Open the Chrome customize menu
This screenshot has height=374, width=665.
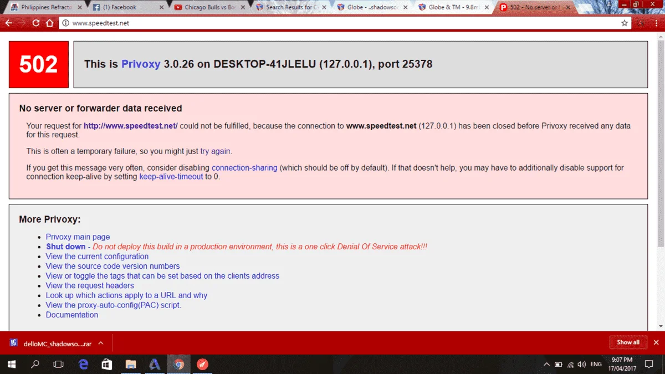click(656, 23)
